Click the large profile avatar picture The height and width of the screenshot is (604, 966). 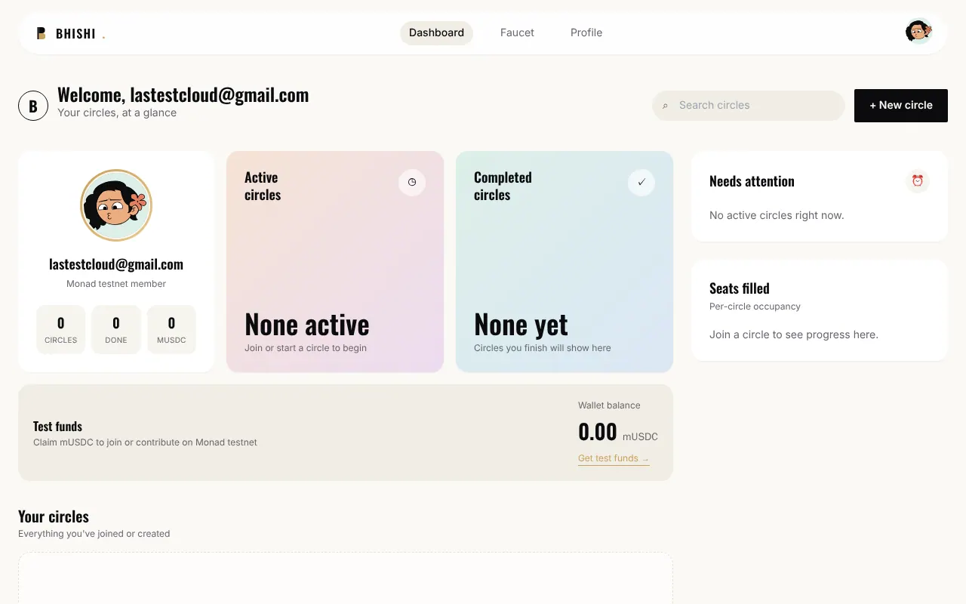116,205
